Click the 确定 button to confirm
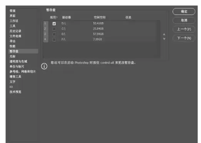 point(184,12)
